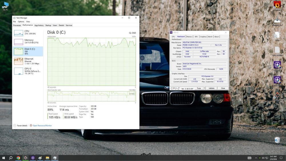Viewport: 286px width, 161px height.
Task: Open the My PC desktop icon
Action: [5, 6]
